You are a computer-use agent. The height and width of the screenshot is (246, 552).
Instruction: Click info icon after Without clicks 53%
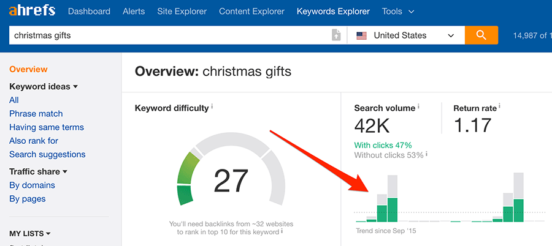[x=427, y=155]
